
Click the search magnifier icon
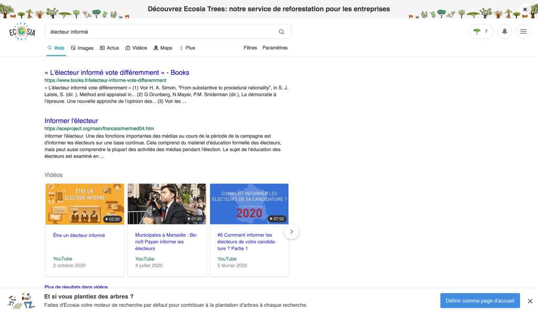282,32
